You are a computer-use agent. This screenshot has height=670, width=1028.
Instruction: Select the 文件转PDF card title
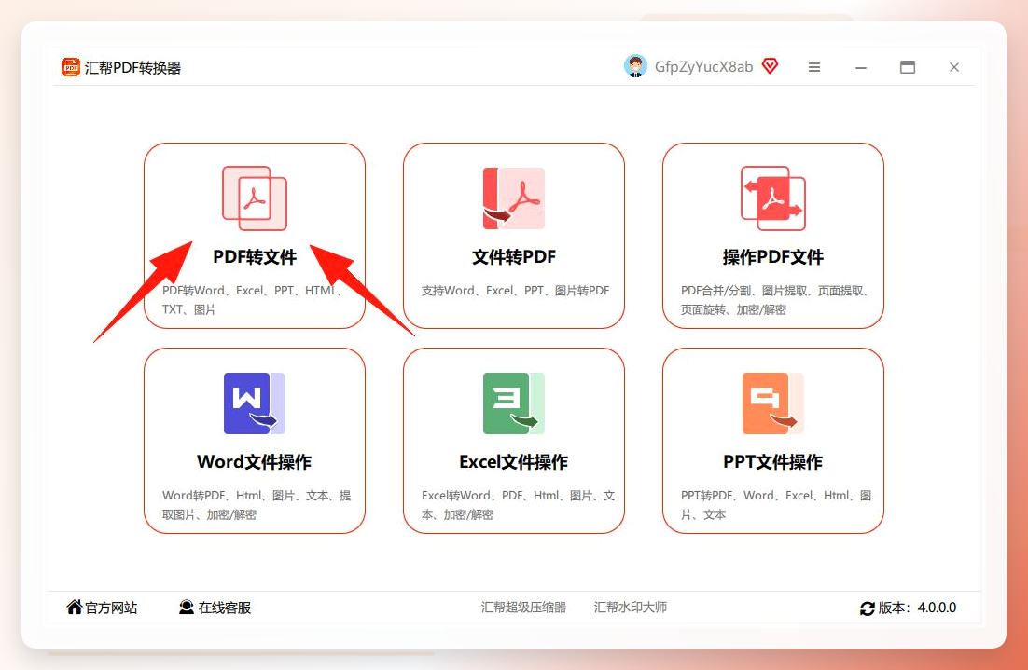pyautogui.click(x=513, y=257)
